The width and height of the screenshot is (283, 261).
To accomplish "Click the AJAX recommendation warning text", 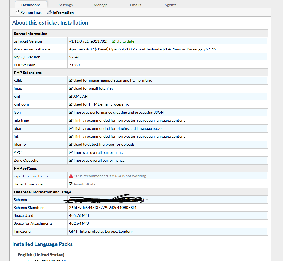I will (x=110, y=176).
